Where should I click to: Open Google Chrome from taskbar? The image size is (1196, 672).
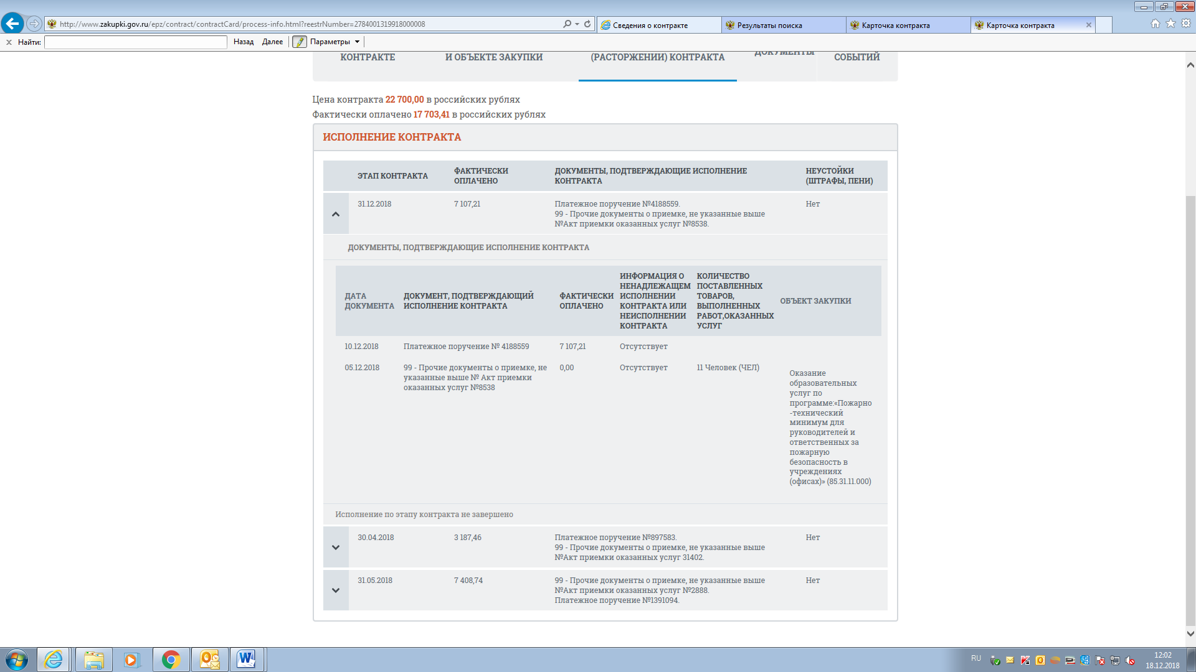pyautogui.click(x=171, y=660)
